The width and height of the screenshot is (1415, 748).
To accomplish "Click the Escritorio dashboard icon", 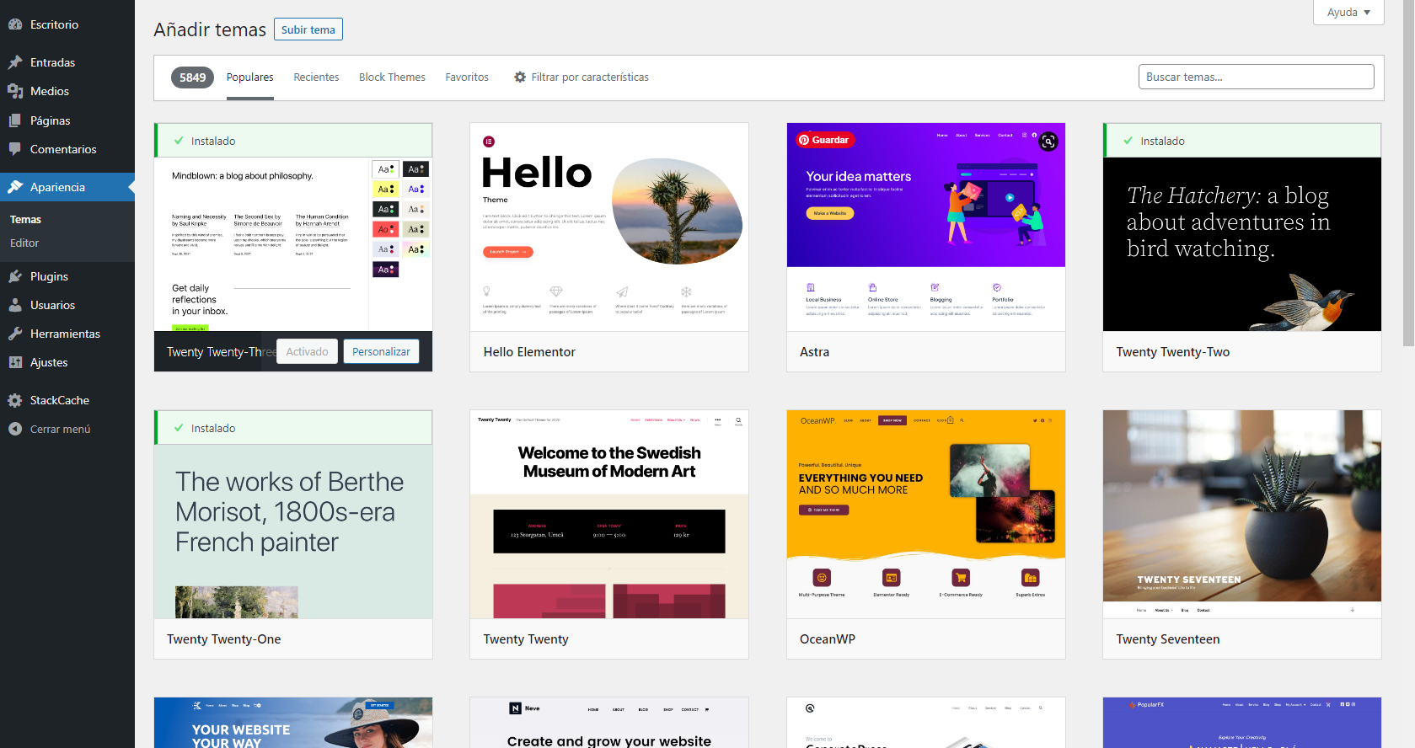I will [x=15, y=24].
